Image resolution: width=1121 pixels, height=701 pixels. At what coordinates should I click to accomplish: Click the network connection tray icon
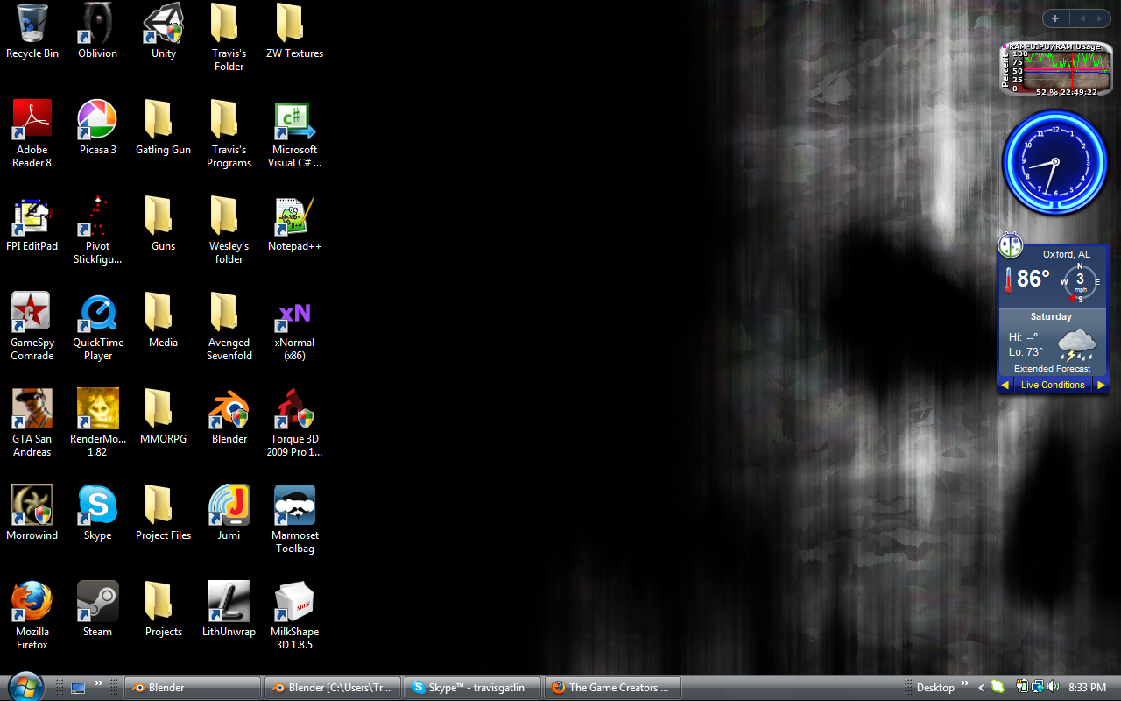click(1037, 687)
